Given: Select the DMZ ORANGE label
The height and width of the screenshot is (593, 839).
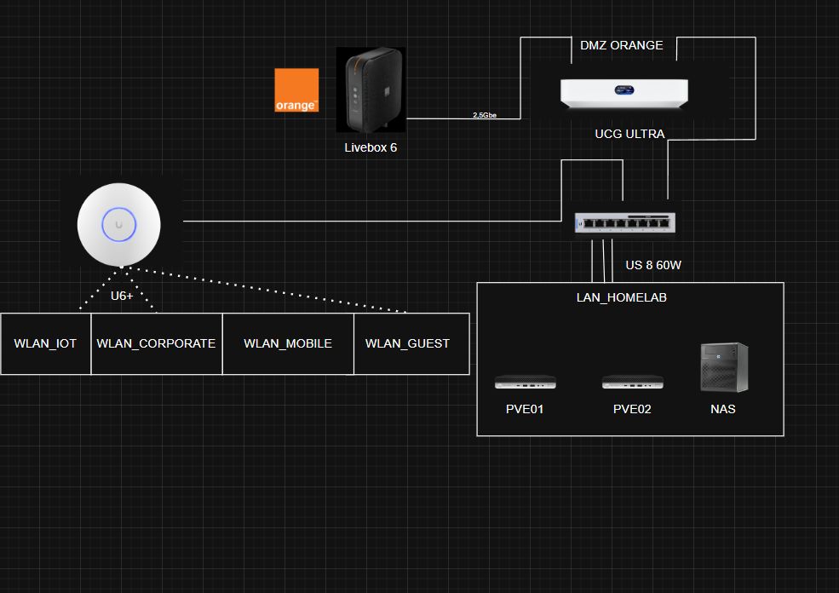Looking at the screenshot, I should tap(622, 45).
